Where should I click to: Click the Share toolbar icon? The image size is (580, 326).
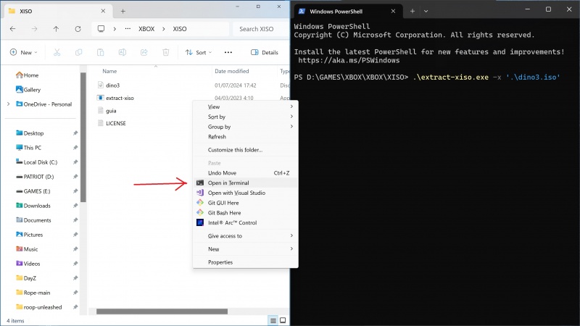coord(144,52)
